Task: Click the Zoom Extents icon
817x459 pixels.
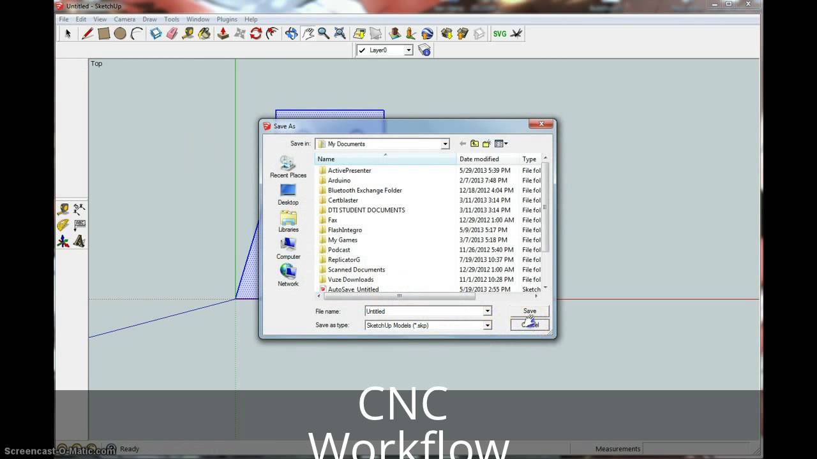Action: [340, 34]
